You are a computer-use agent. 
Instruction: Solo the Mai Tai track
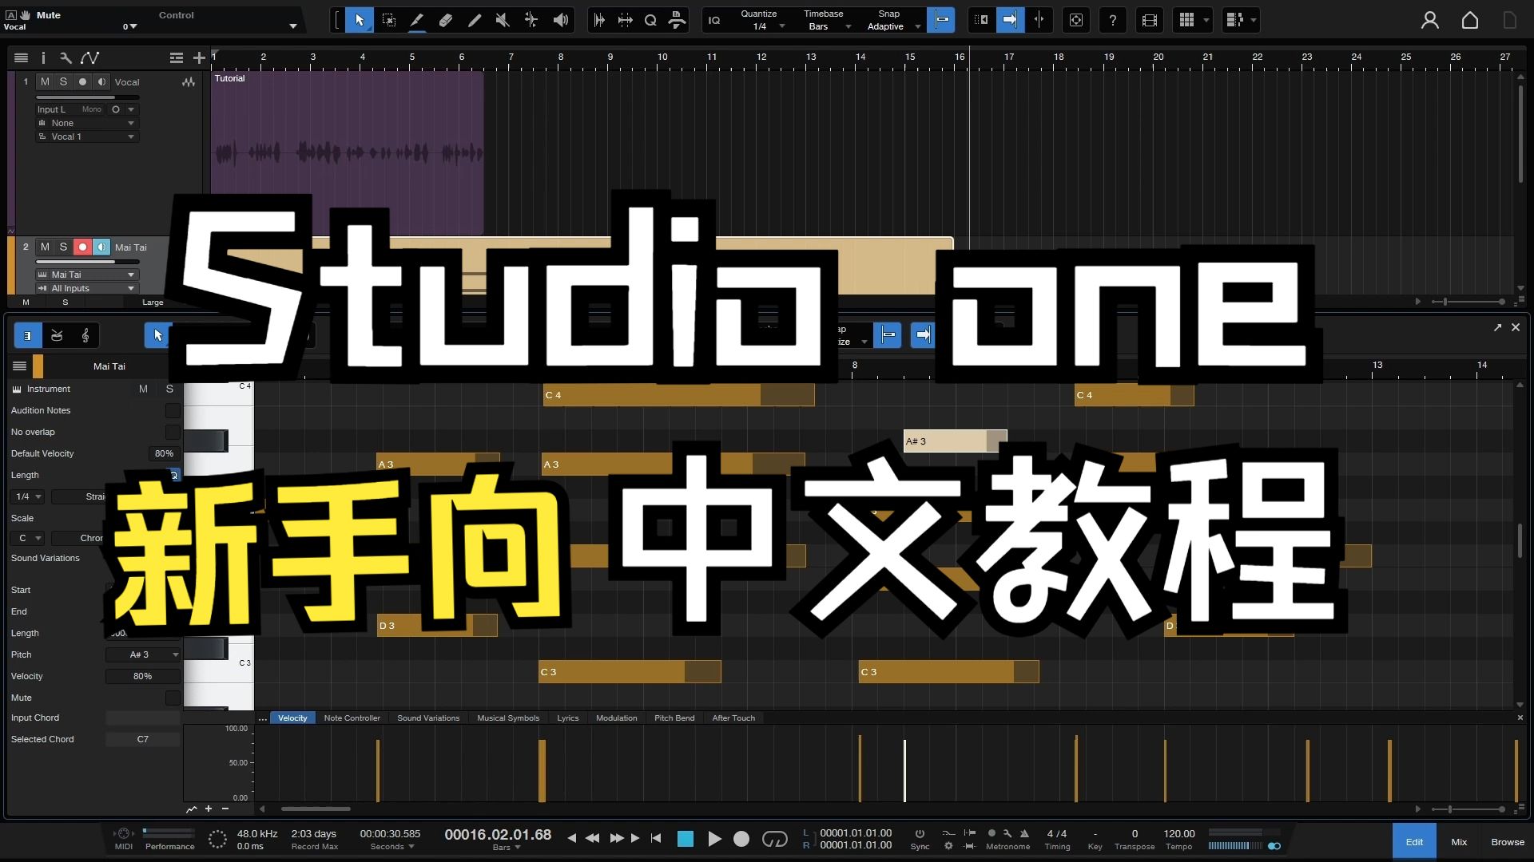click(x=63, y=247)
